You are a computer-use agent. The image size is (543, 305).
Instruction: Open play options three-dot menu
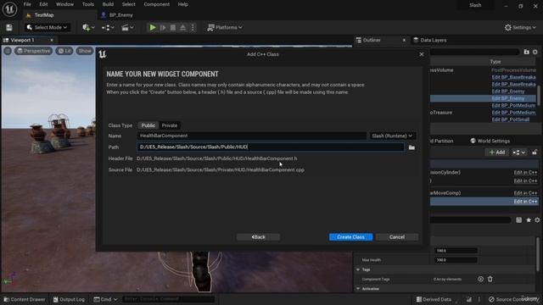point(193,27)
